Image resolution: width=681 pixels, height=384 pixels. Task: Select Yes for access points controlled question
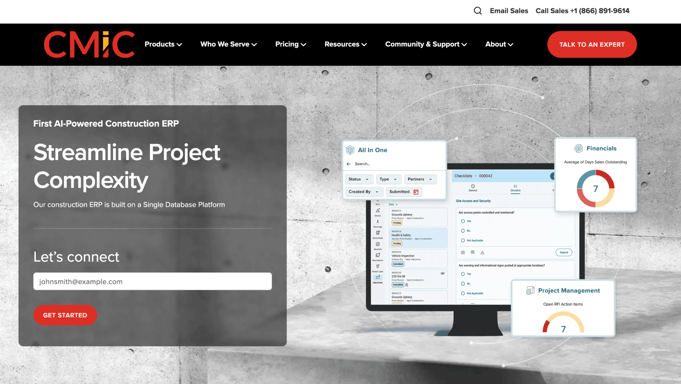coord(463,221)
